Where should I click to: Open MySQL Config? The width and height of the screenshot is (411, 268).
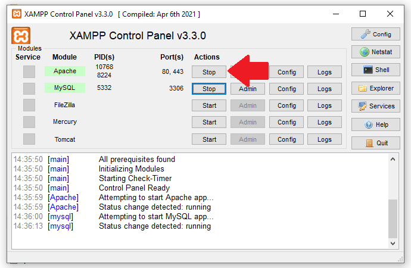coord(287,89)
